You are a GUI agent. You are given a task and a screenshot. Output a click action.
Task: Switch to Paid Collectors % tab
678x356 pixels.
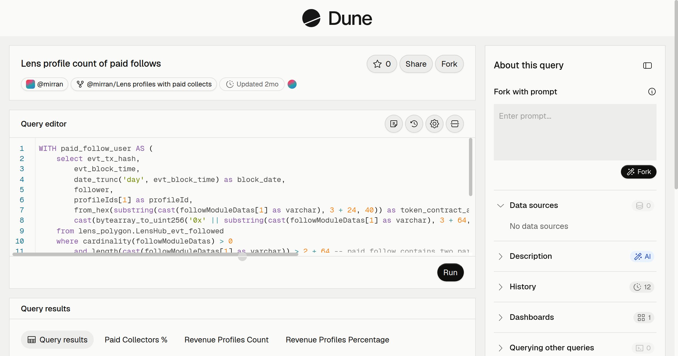coord(136,340)
